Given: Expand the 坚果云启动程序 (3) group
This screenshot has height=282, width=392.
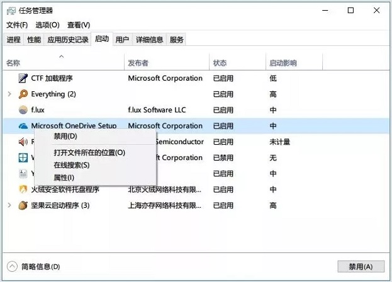Looking at the screenshot, I should click(x=9, y=205).
